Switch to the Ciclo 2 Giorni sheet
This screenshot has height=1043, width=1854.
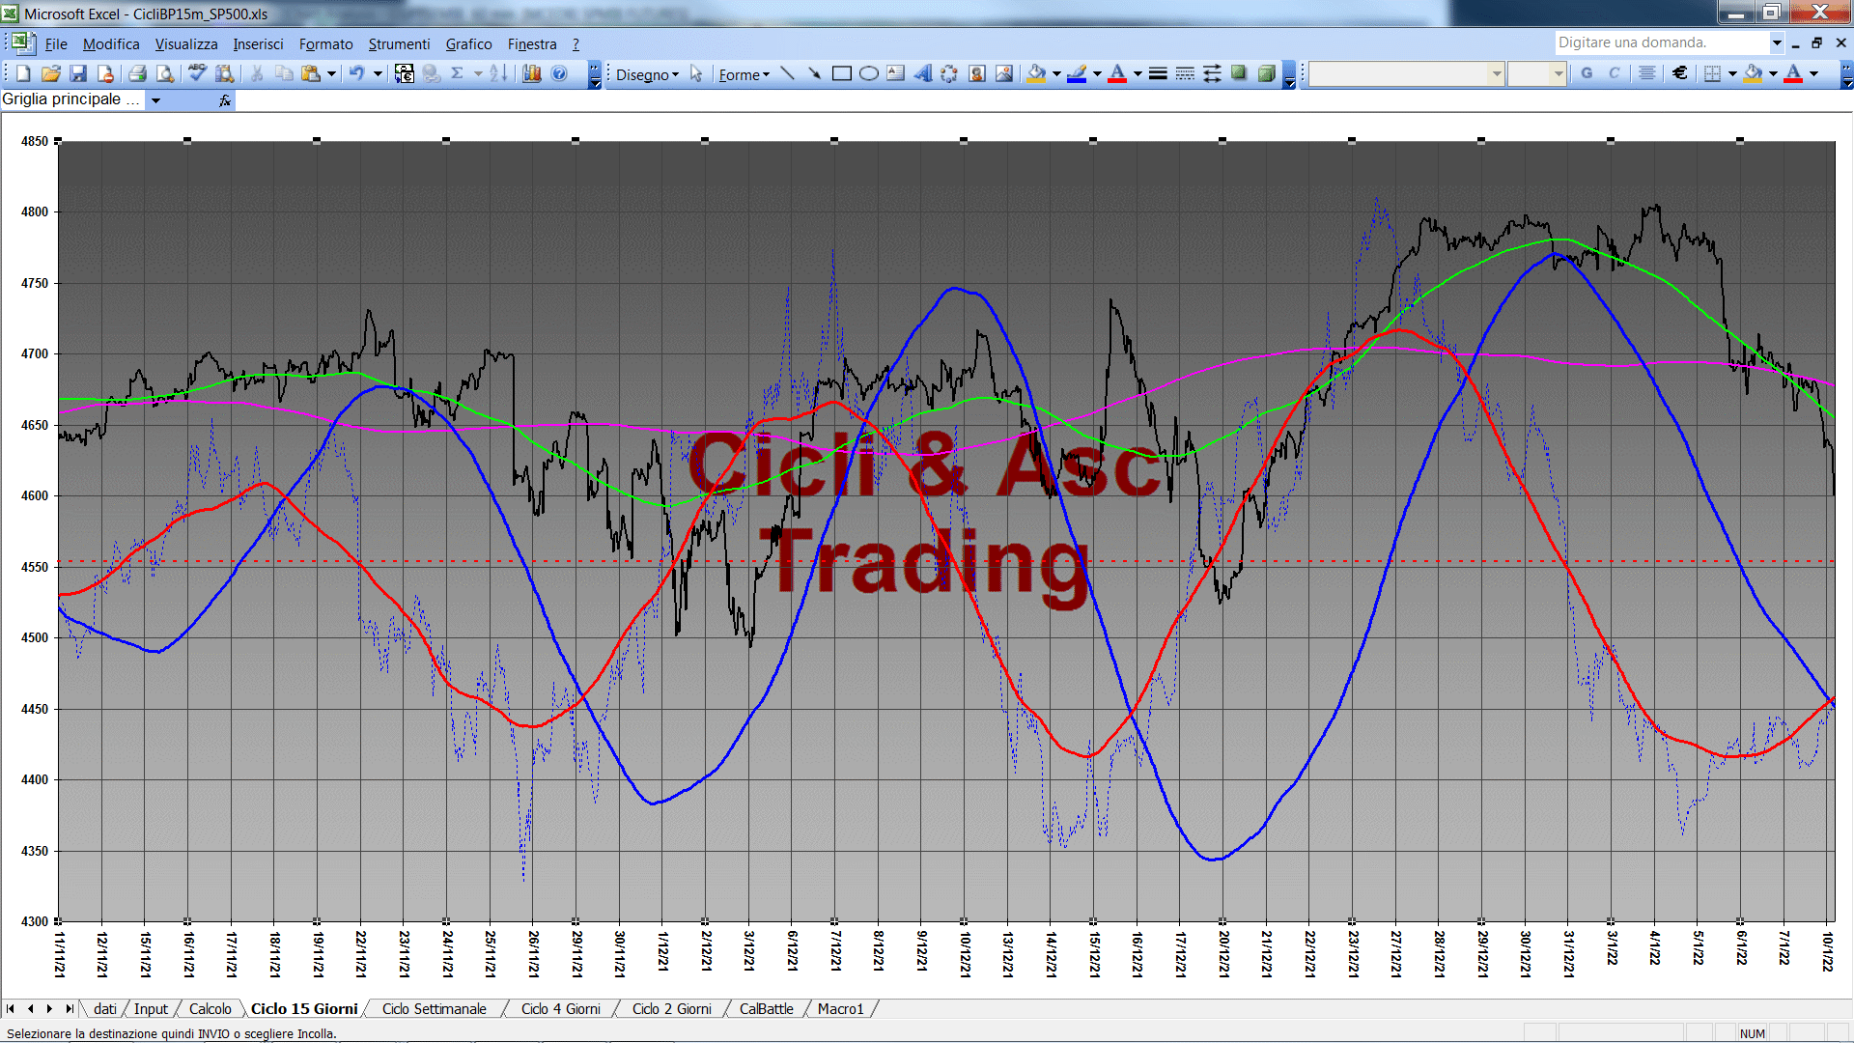click(672, 1008)
